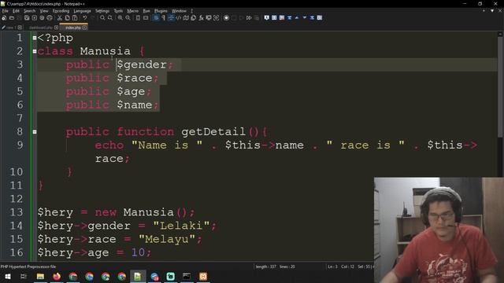Viewport: 504px width, 283px height.
Task: Click the Close document toolbar icon
Action: tap(35, 18)
